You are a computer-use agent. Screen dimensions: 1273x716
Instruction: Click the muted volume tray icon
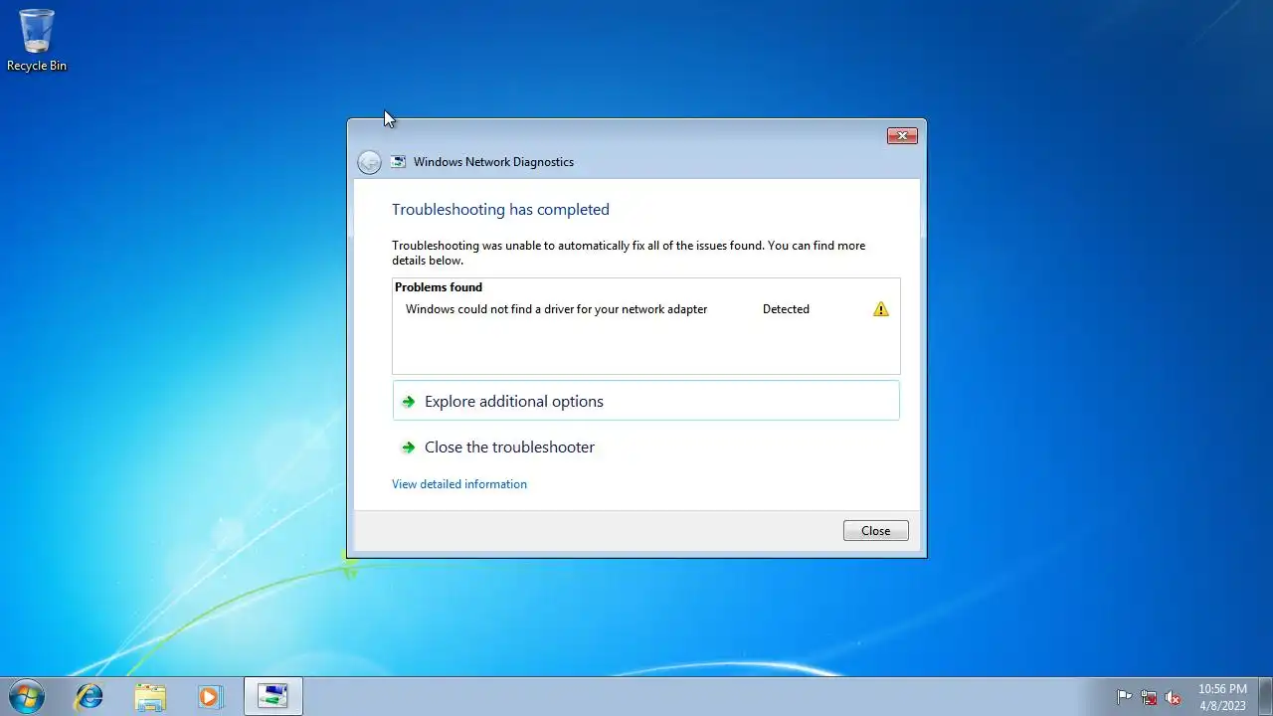coord(1173,697)
